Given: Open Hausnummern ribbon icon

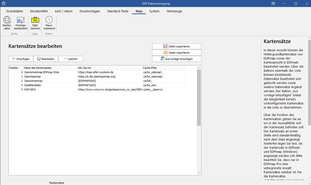Looking at the screenshot, I should click(x=49, y=23).
